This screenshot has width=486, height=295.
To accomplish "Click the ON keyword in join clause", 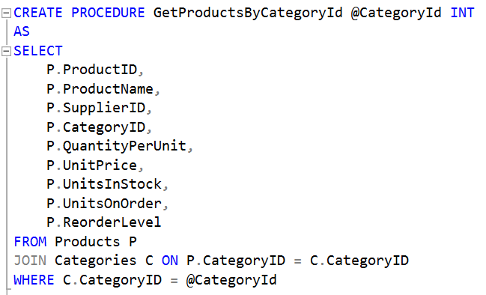I will (170, 261).
